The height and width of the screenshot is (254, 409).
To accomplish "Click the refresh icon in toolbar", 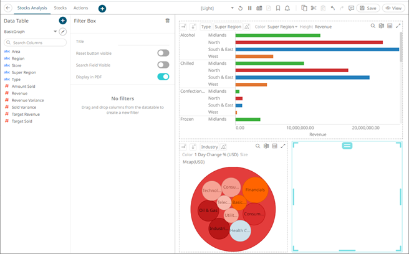I will [240, 8].
